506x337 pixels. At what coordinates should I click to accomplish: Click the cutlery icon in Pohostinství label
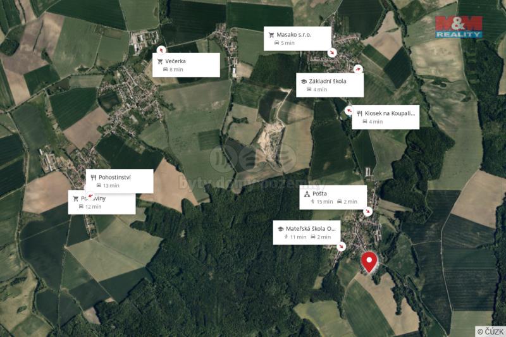[x=94, y=178]
